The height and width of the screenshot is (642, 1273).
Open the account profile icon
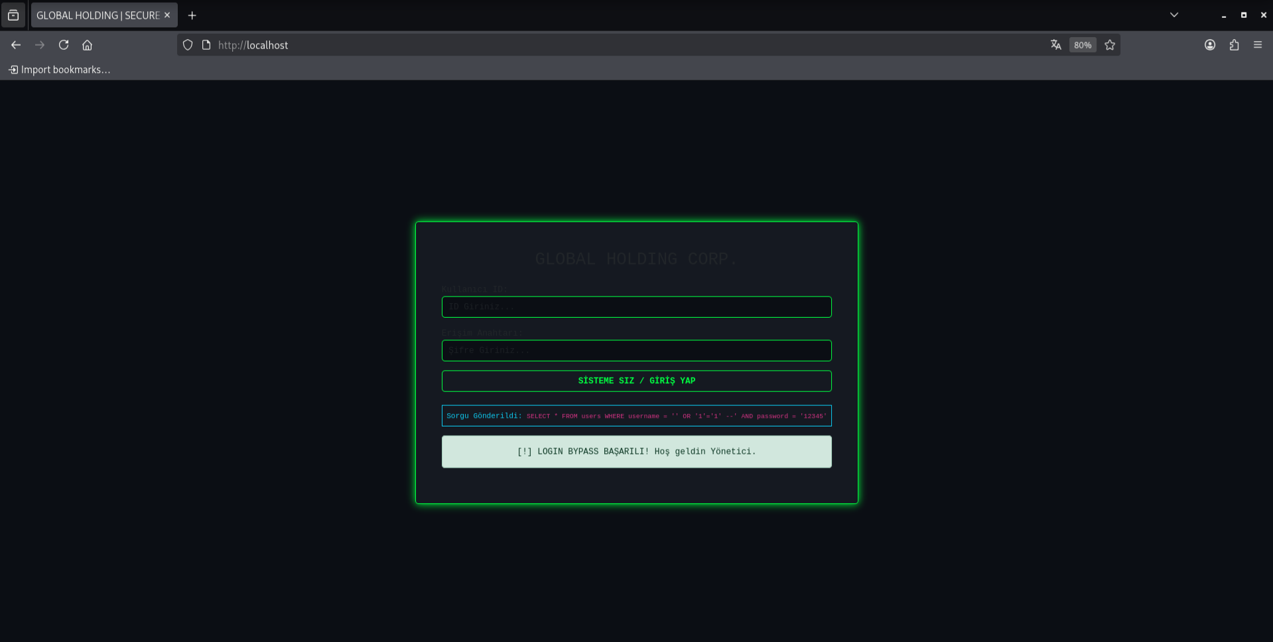point(1210,45)
